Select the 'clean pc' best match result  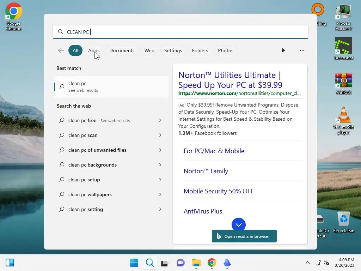[111, 87]
